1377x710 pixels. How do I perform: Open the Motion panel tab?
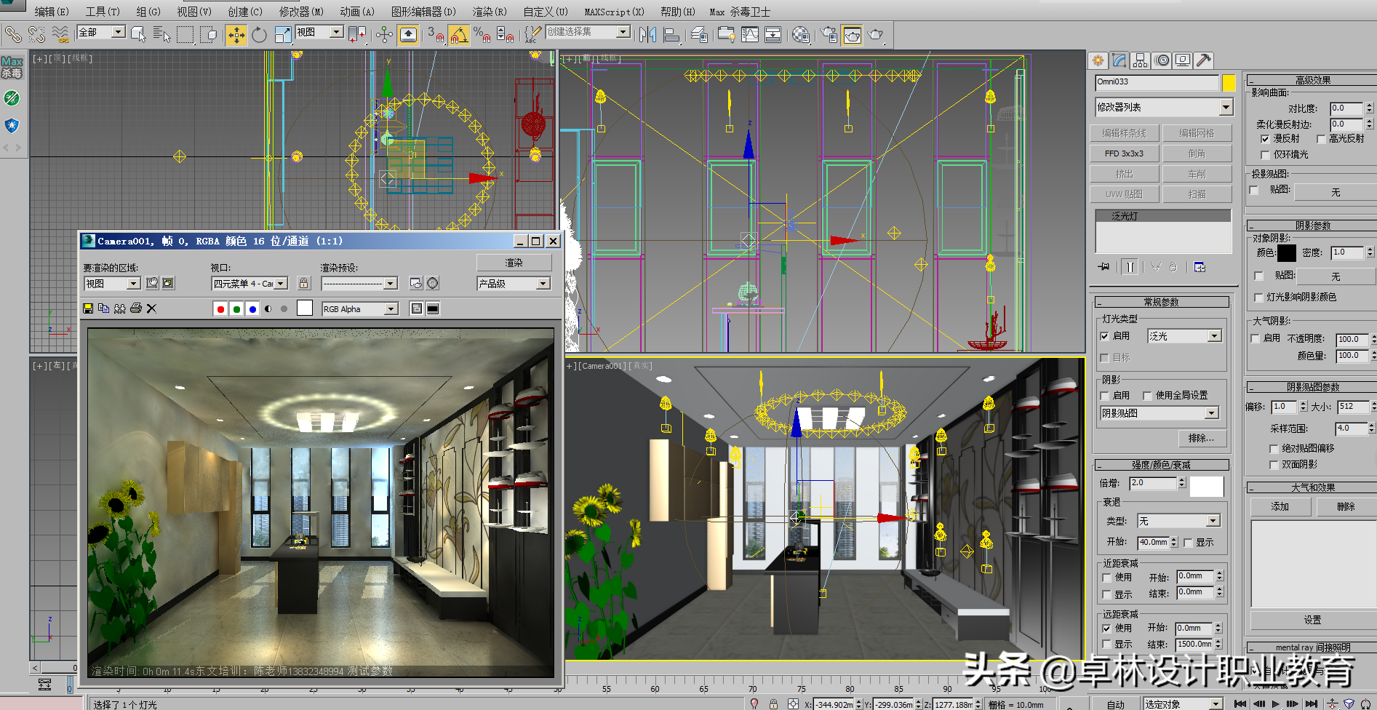(x=1162, y=60)
